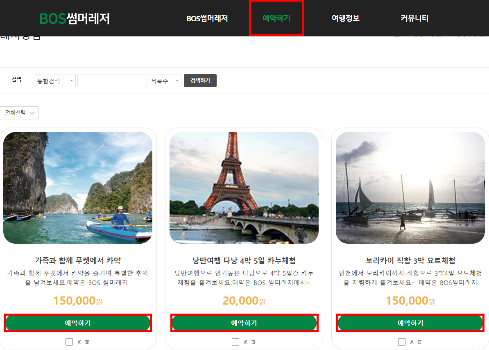
Task: Click the edit pencil icon under Da Nang canoe card
Action: point(246,342)
